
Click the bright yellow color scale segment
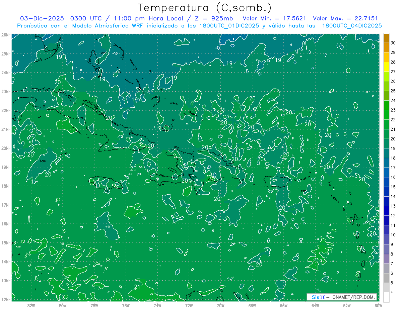(x=386, y=67)
